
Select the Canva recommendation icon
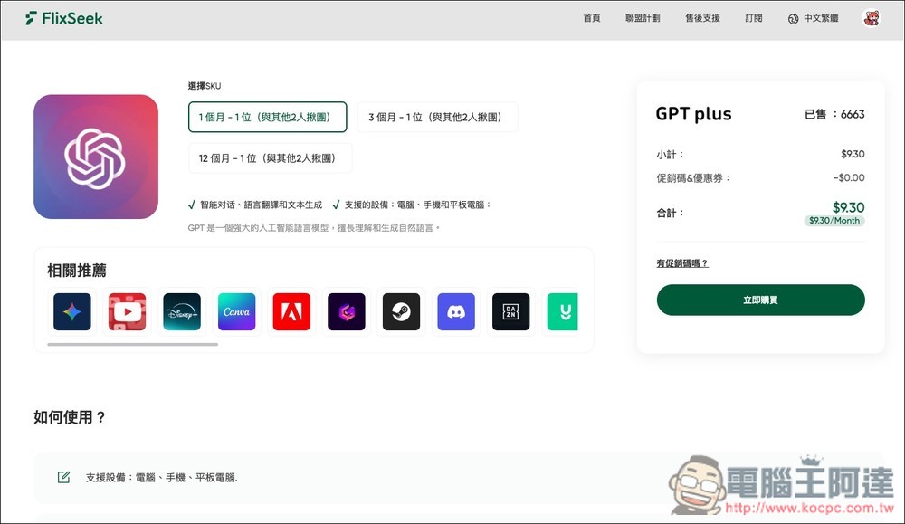point(236,311)
